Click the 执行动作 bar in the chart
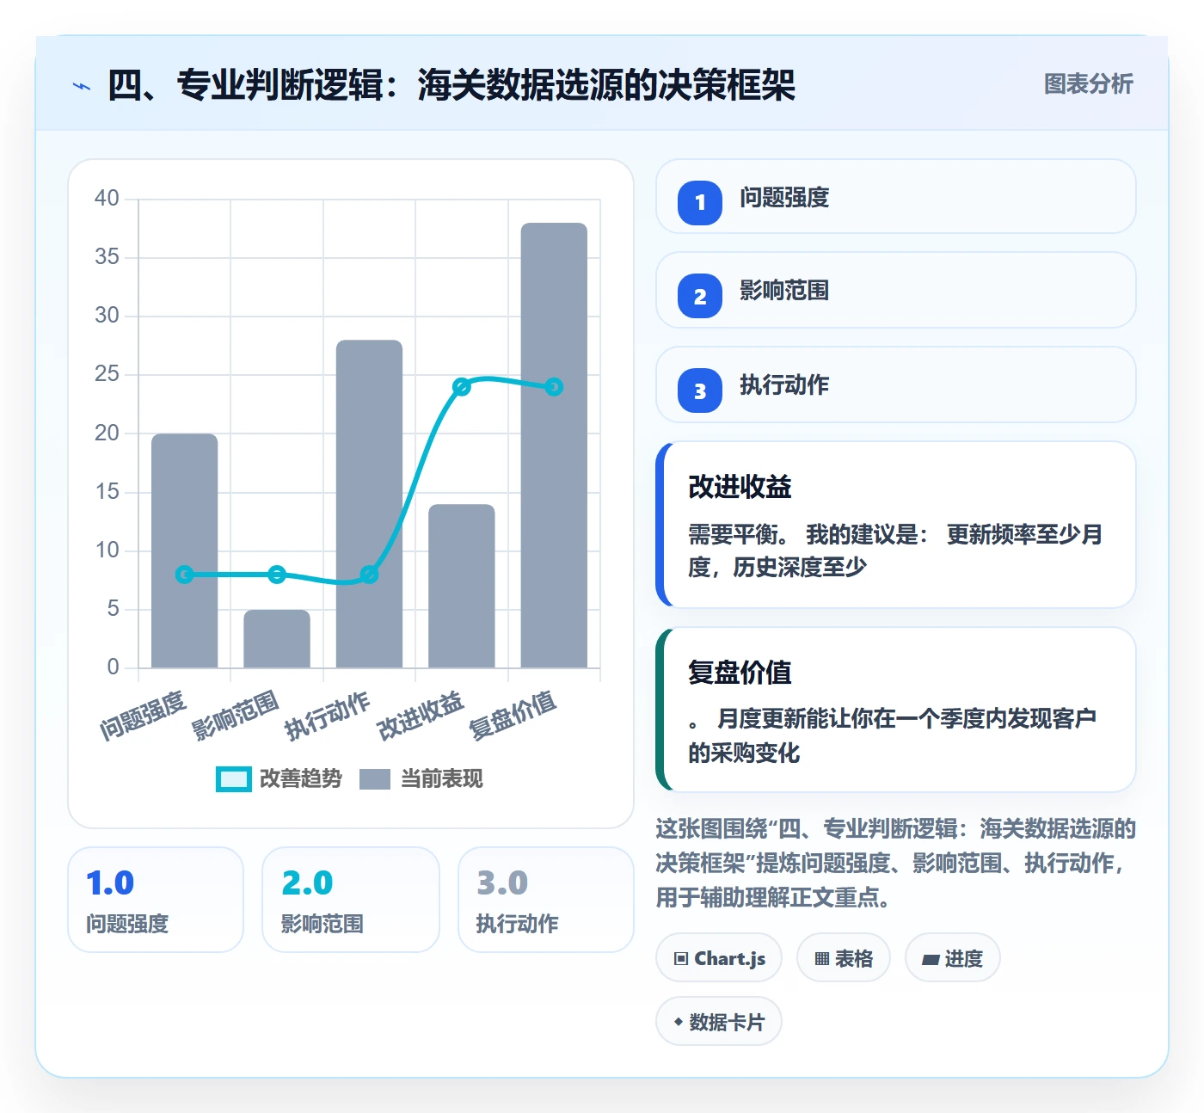The image size is (1204, 1113). pyautogui.click(x=369, y=504)
